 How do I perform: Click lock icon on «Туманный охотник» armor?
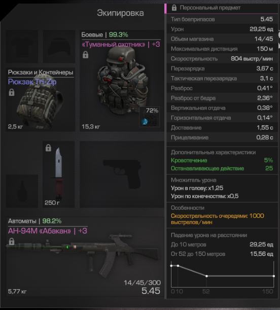click(85, 55)
